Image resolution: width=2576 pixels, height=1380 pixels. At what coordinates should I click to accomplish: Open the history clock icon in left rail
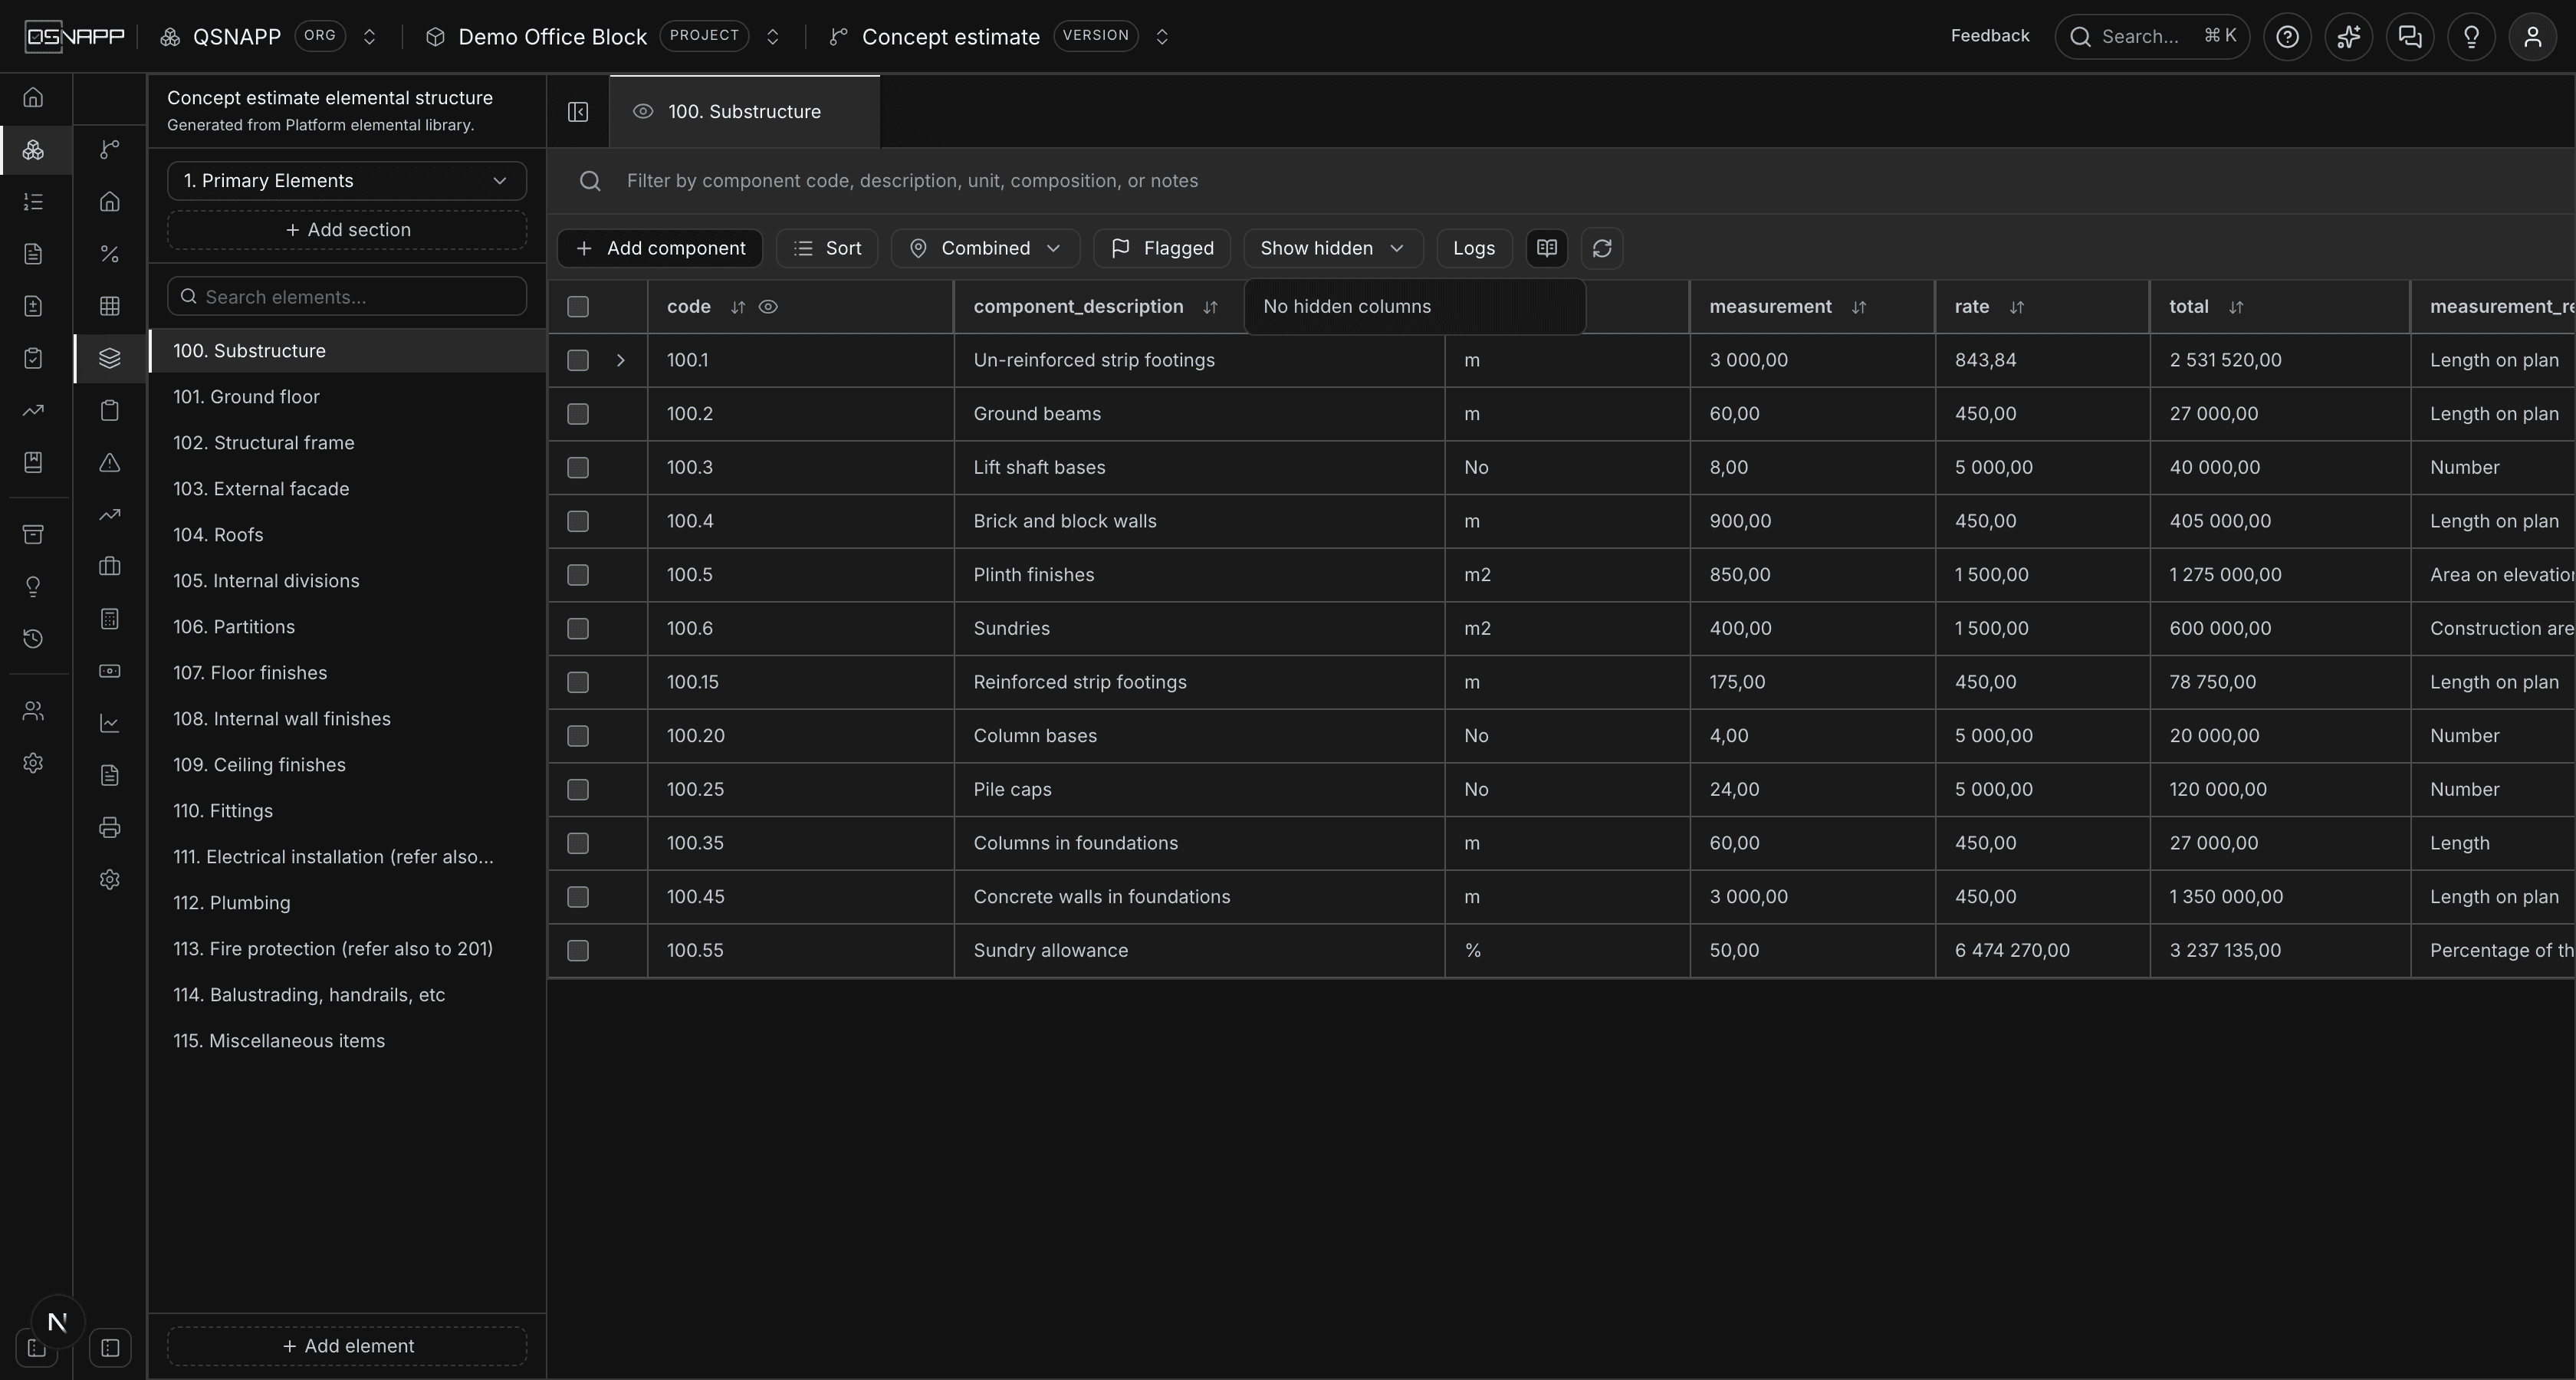(x=33, y=639)
